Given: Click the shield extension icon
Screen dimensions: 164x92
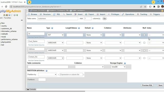Looking at the screenshot, I should coord(150,7).
